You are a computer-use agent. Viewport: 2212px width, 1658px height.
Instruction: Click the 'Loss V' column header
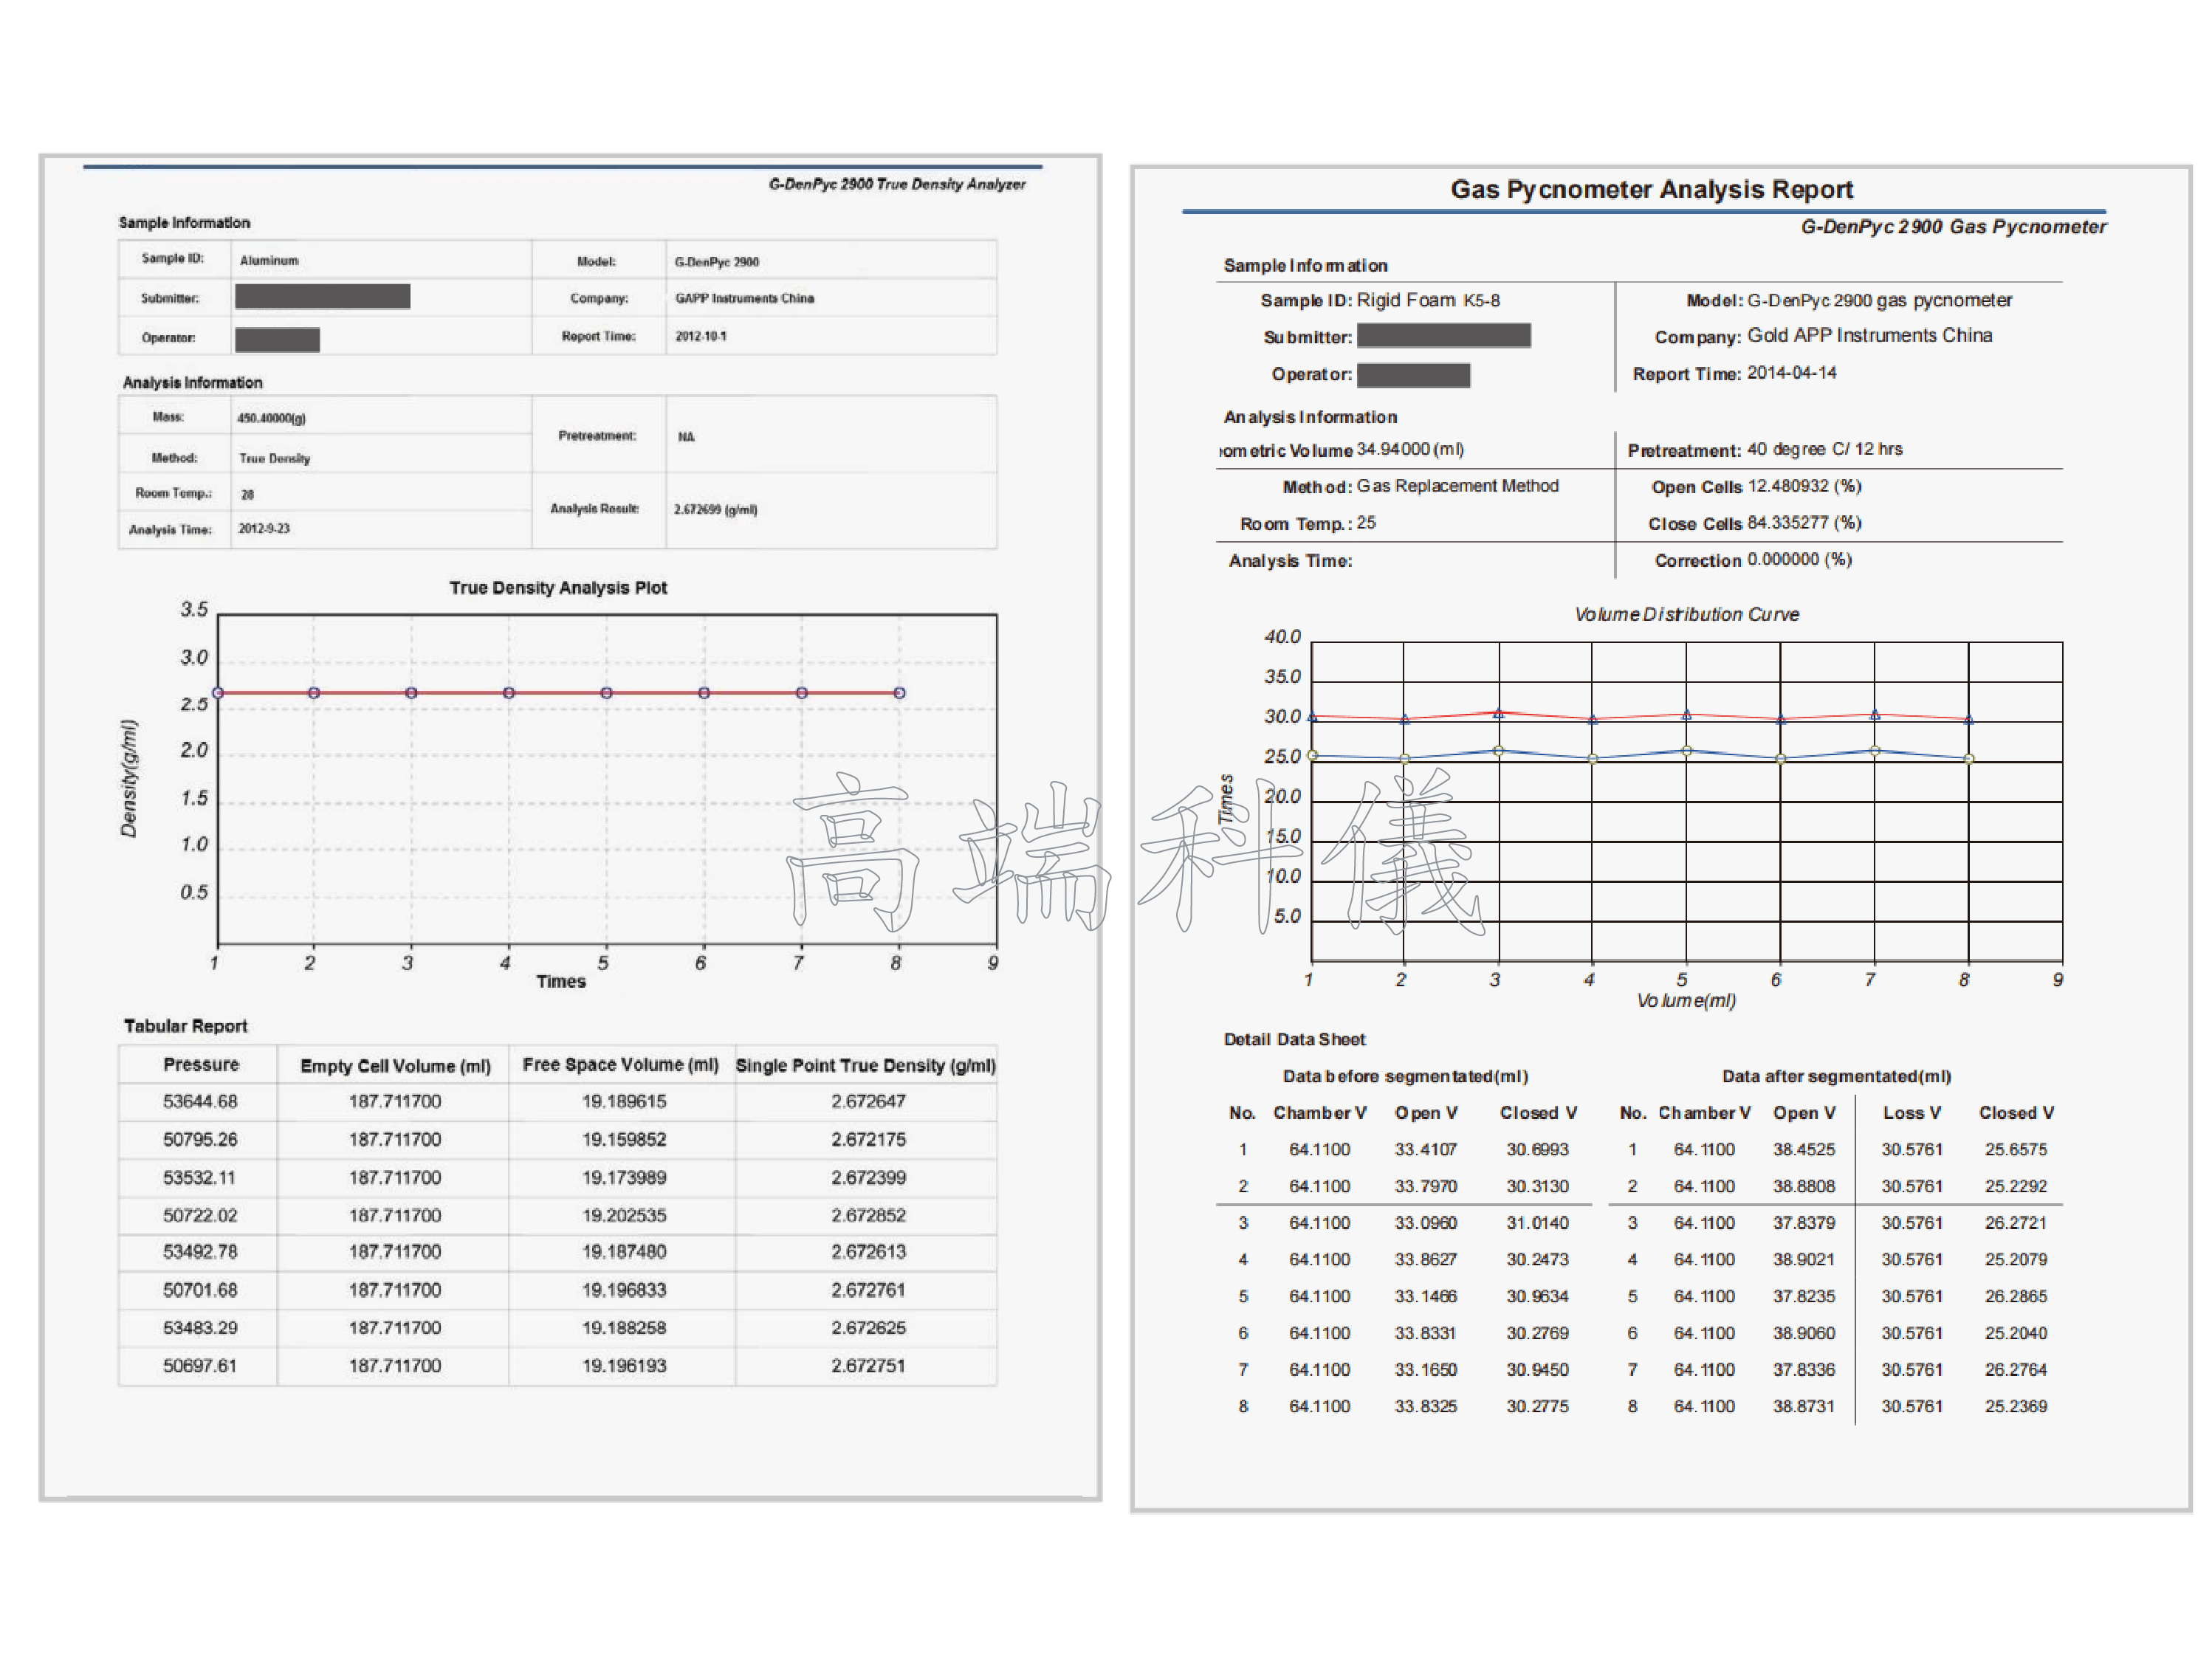1911,1113
